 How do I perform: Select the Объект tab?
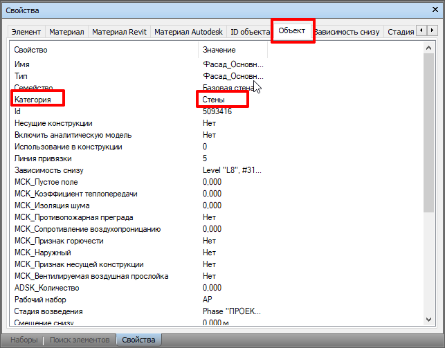(292, 31)
